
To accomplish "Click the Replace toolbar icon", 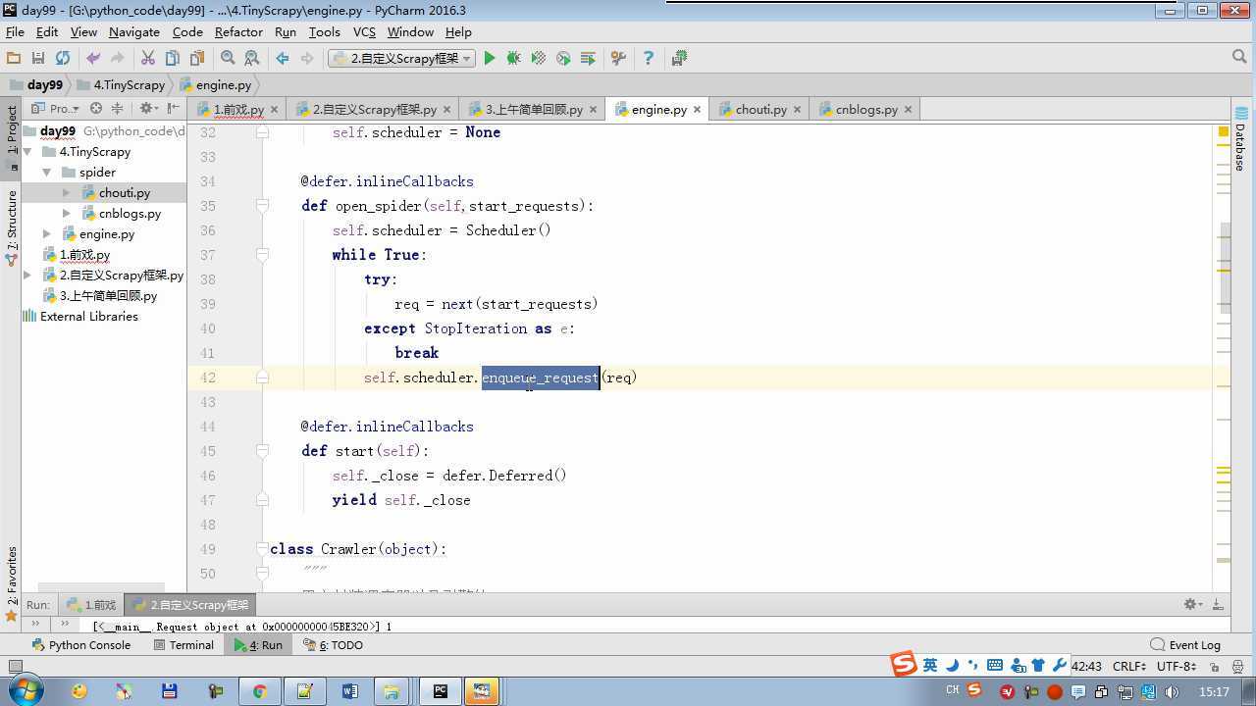I will pyautogui.click(x=252, y=59).
